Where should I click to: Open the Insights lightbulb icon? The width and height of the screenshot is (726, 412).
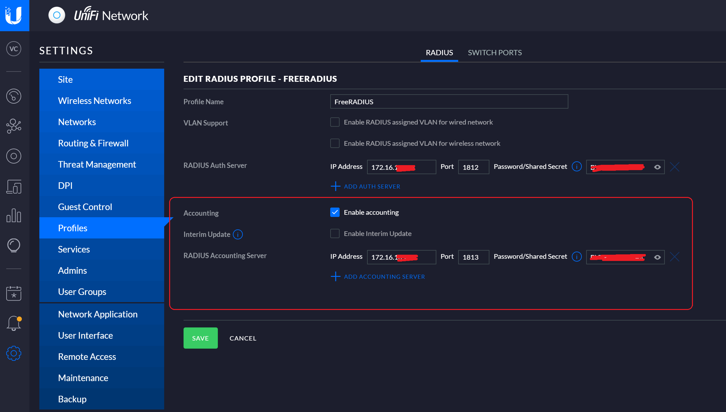click(x=14, y=245)
